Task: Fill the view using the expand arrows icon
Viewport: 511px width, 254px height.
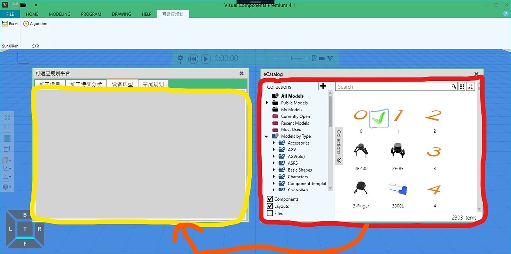Action: pyautogui.click(x=7, y=117)
